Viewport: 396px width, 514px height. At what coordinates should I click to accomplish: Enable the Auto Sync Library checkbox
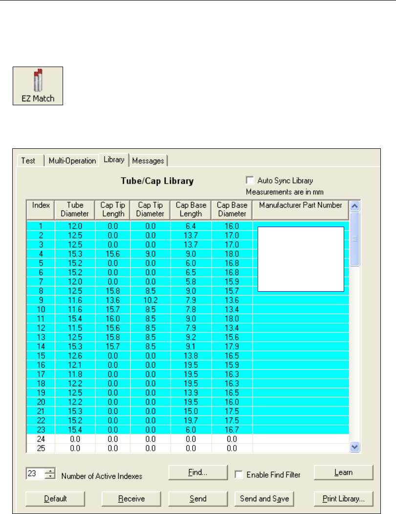tap(250, 180)
